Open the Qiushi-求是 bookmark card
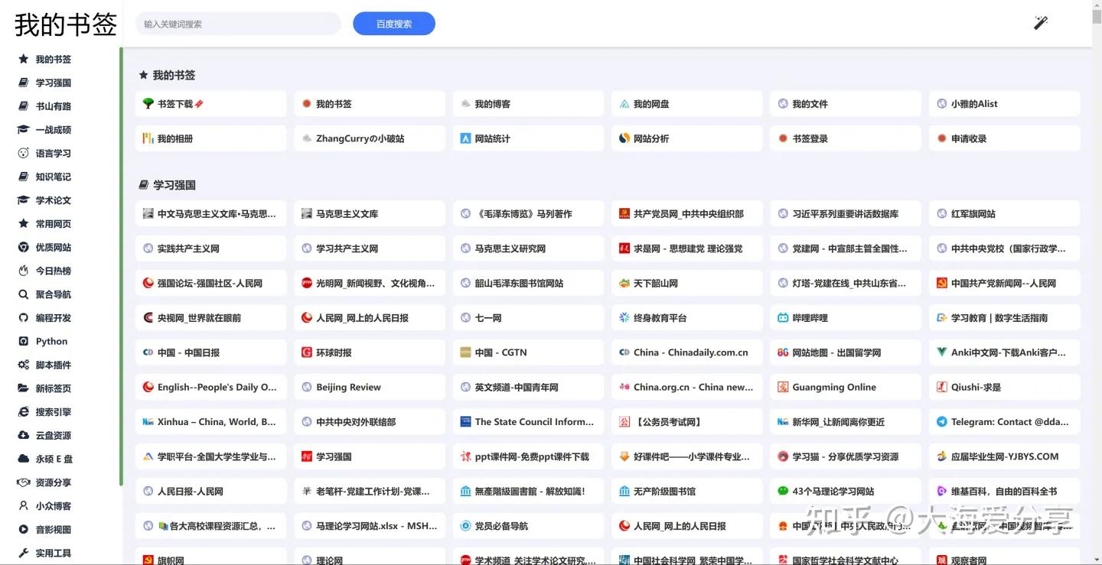This screenshot has width=1102, height=565. click(x=1005, y=388)
